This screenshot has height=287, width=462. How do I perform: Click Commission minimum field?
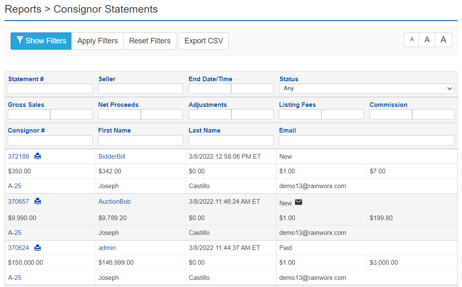391,114
